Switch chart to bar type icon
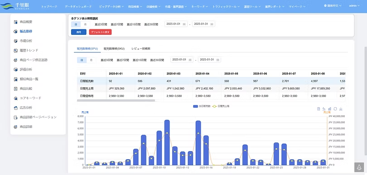This screenshot has height=175, width=367. (x=330, y=109)
